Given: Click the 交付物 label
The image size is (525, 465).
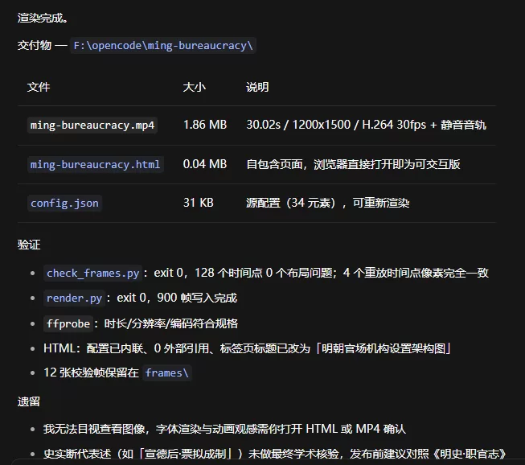Looking at the screenshot, I should coord(35,45).
